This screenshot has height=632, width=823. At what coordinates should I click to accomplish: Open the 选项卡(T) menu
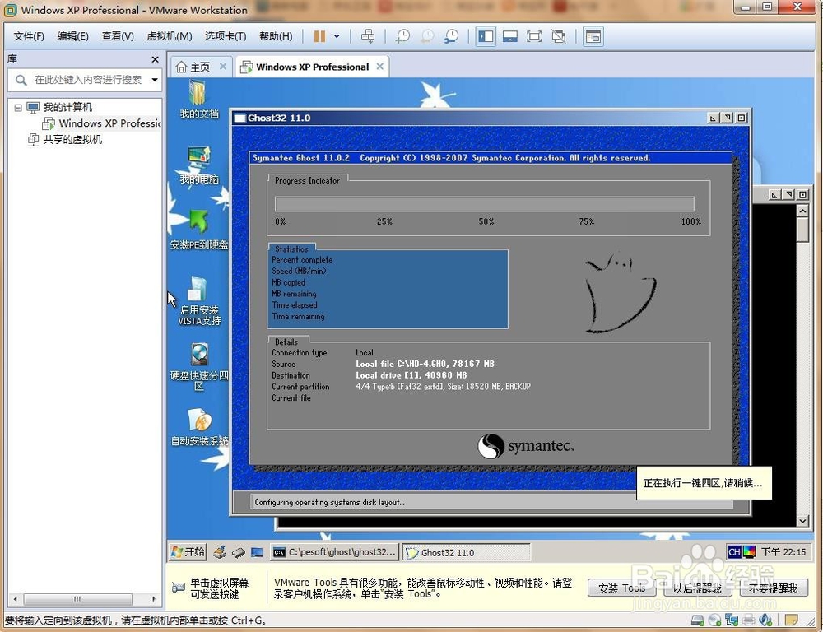coord(226,36)
